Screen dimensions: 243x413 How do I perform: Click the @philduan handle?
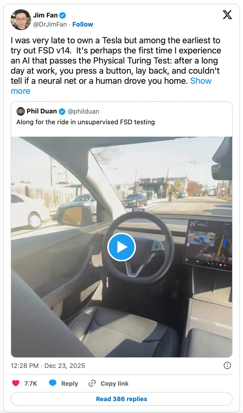[83, 111]
